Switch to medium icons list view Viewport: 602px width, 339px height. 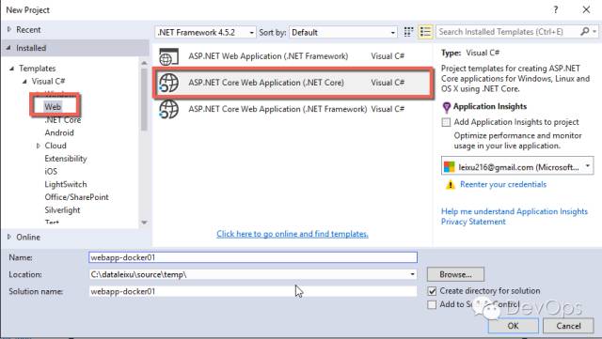click(x=425, y=32)
